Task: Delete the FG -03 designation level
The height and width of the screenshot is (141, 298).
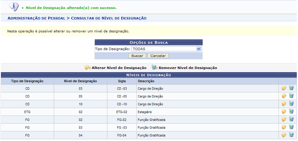Action: pyautogui.click(x=291, y=127)
